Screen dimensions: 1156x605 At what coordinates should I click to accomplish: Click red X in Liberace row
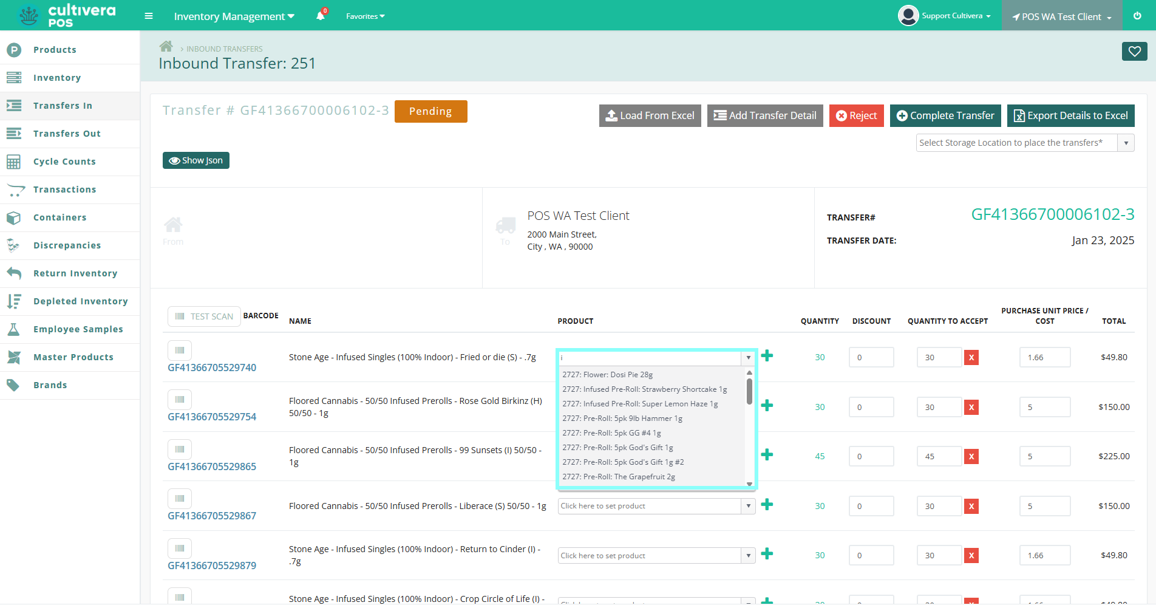click(971, 507)
